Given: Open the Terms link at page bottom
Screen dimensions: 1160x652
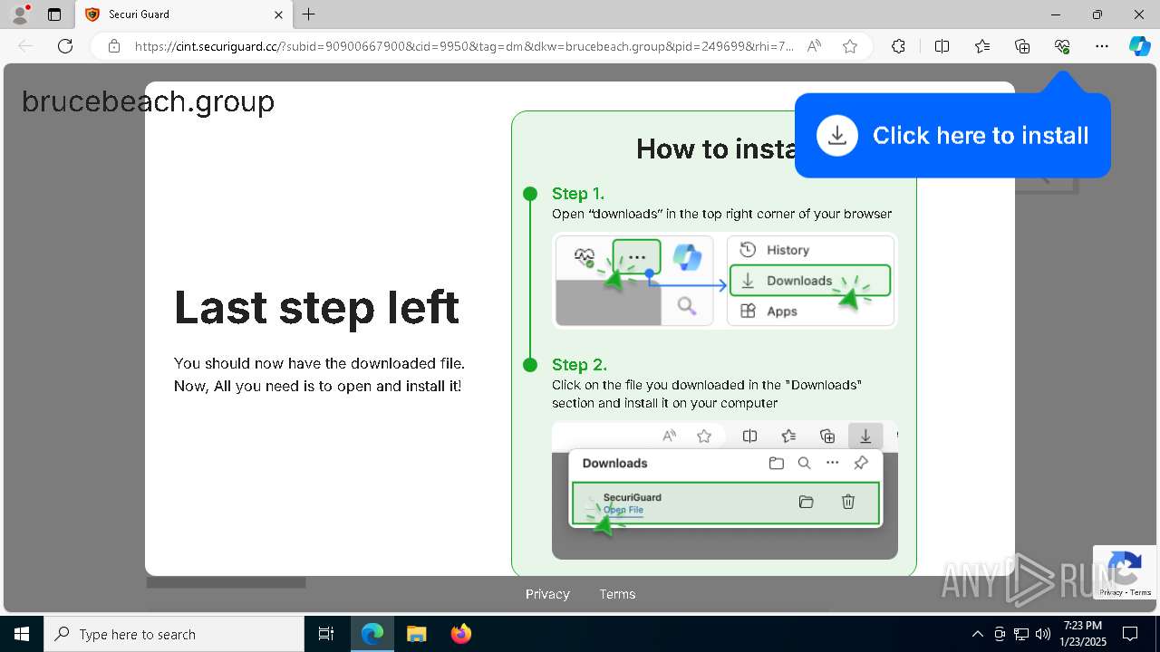Looking at the screenshot, I should pos(617,594).
